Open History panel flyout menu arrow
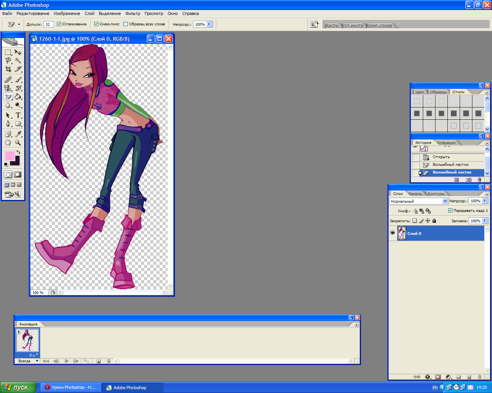The width and height of the screenshot is (492, 393). [x=487, y=143]
